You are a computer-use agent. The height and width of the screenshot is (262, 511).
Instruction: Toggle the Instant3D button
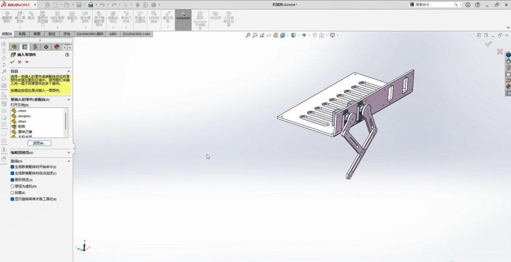pos(183,20)
